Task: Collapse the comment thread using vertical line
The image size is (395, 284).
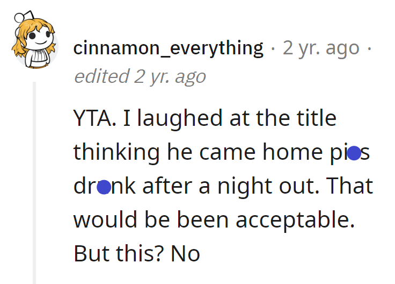Action: 34,183
